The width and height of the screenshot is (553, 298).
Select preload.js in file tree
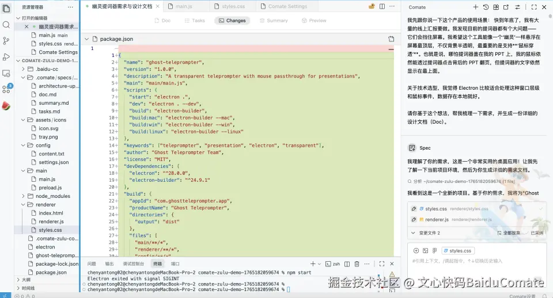(50, 188)
